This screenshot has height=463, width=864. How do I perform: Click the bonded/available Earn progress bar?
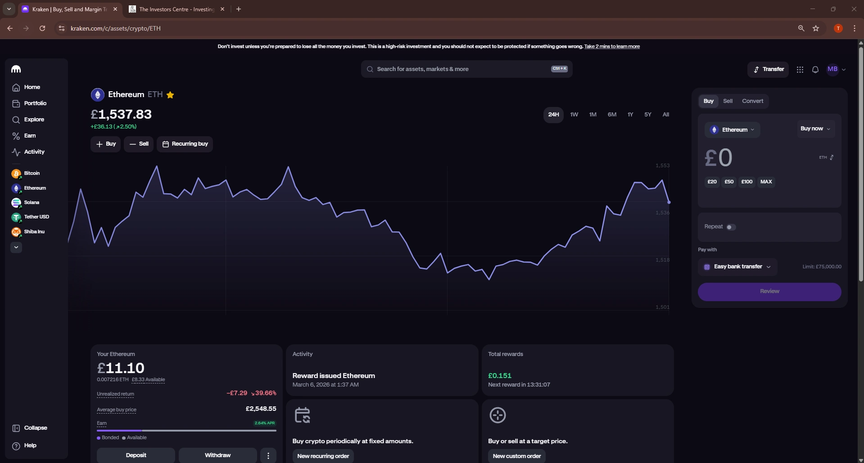[186, 431]
